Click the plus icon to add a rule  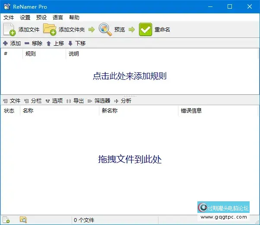click(x=5, y=44)
